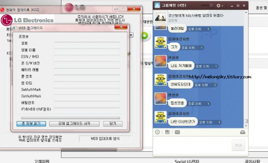Click the 전송 send button in chat
This screenshot has width=268, height=163.
[238, 145]
